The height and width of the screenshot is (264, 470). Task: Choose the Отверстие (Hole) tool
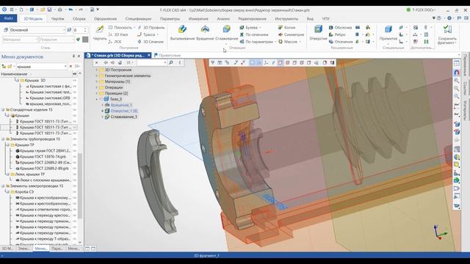coord(318,32)
